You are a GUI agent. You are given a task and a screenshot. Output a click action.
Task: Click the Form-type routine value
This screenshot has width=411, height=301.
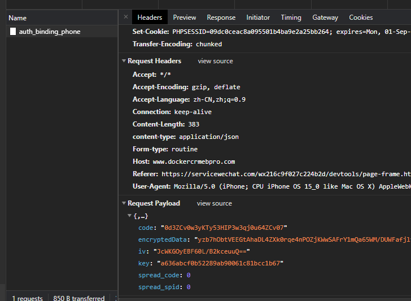coord(185,149)
